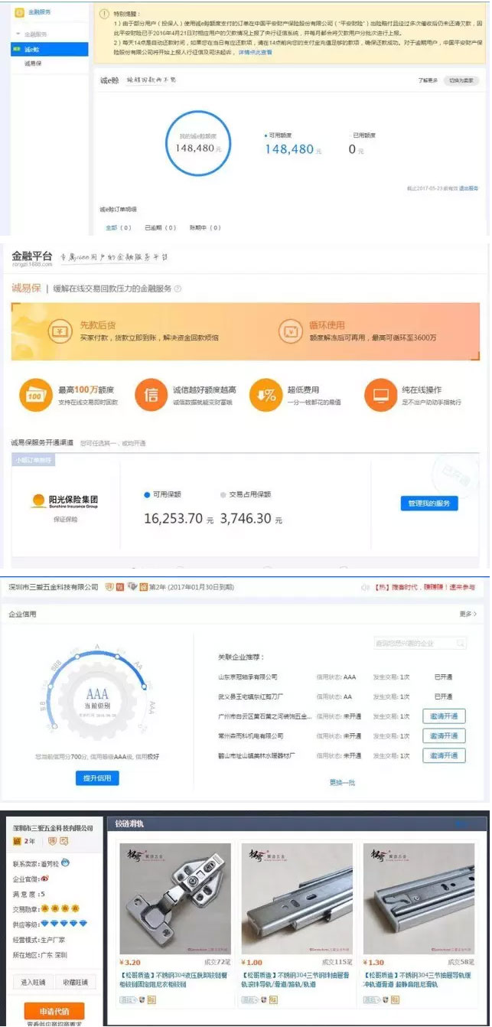Open the 【热】 announcement link

425,588
